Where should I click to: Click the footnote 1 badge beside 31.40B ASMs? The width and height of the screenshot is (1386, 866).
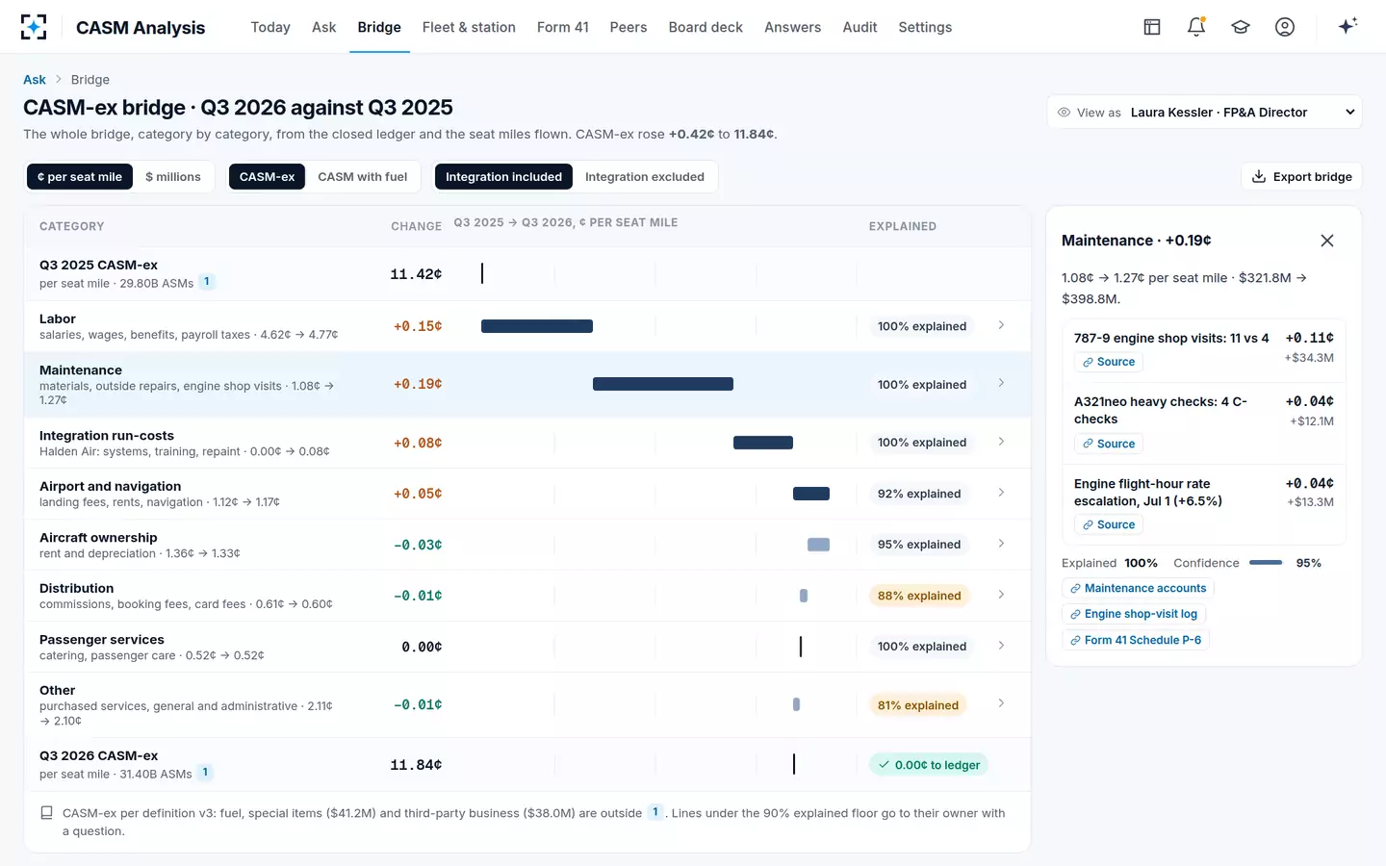click(x=205, y=773)
